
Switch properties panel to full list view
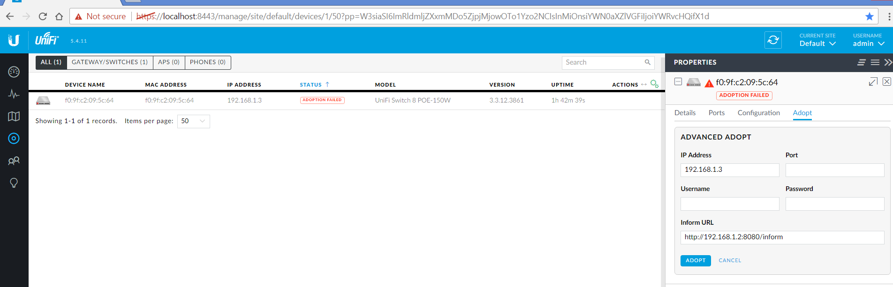click(875, 62)
